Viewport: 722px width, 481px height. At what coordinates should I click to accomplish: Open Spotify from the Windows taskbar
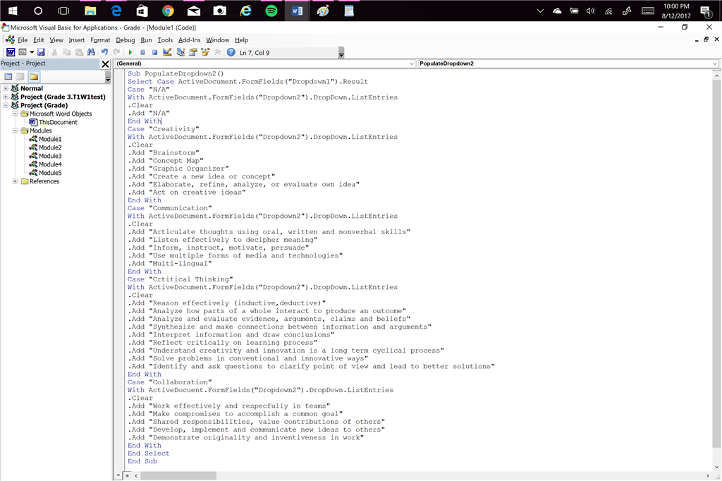tap(271, 11)
